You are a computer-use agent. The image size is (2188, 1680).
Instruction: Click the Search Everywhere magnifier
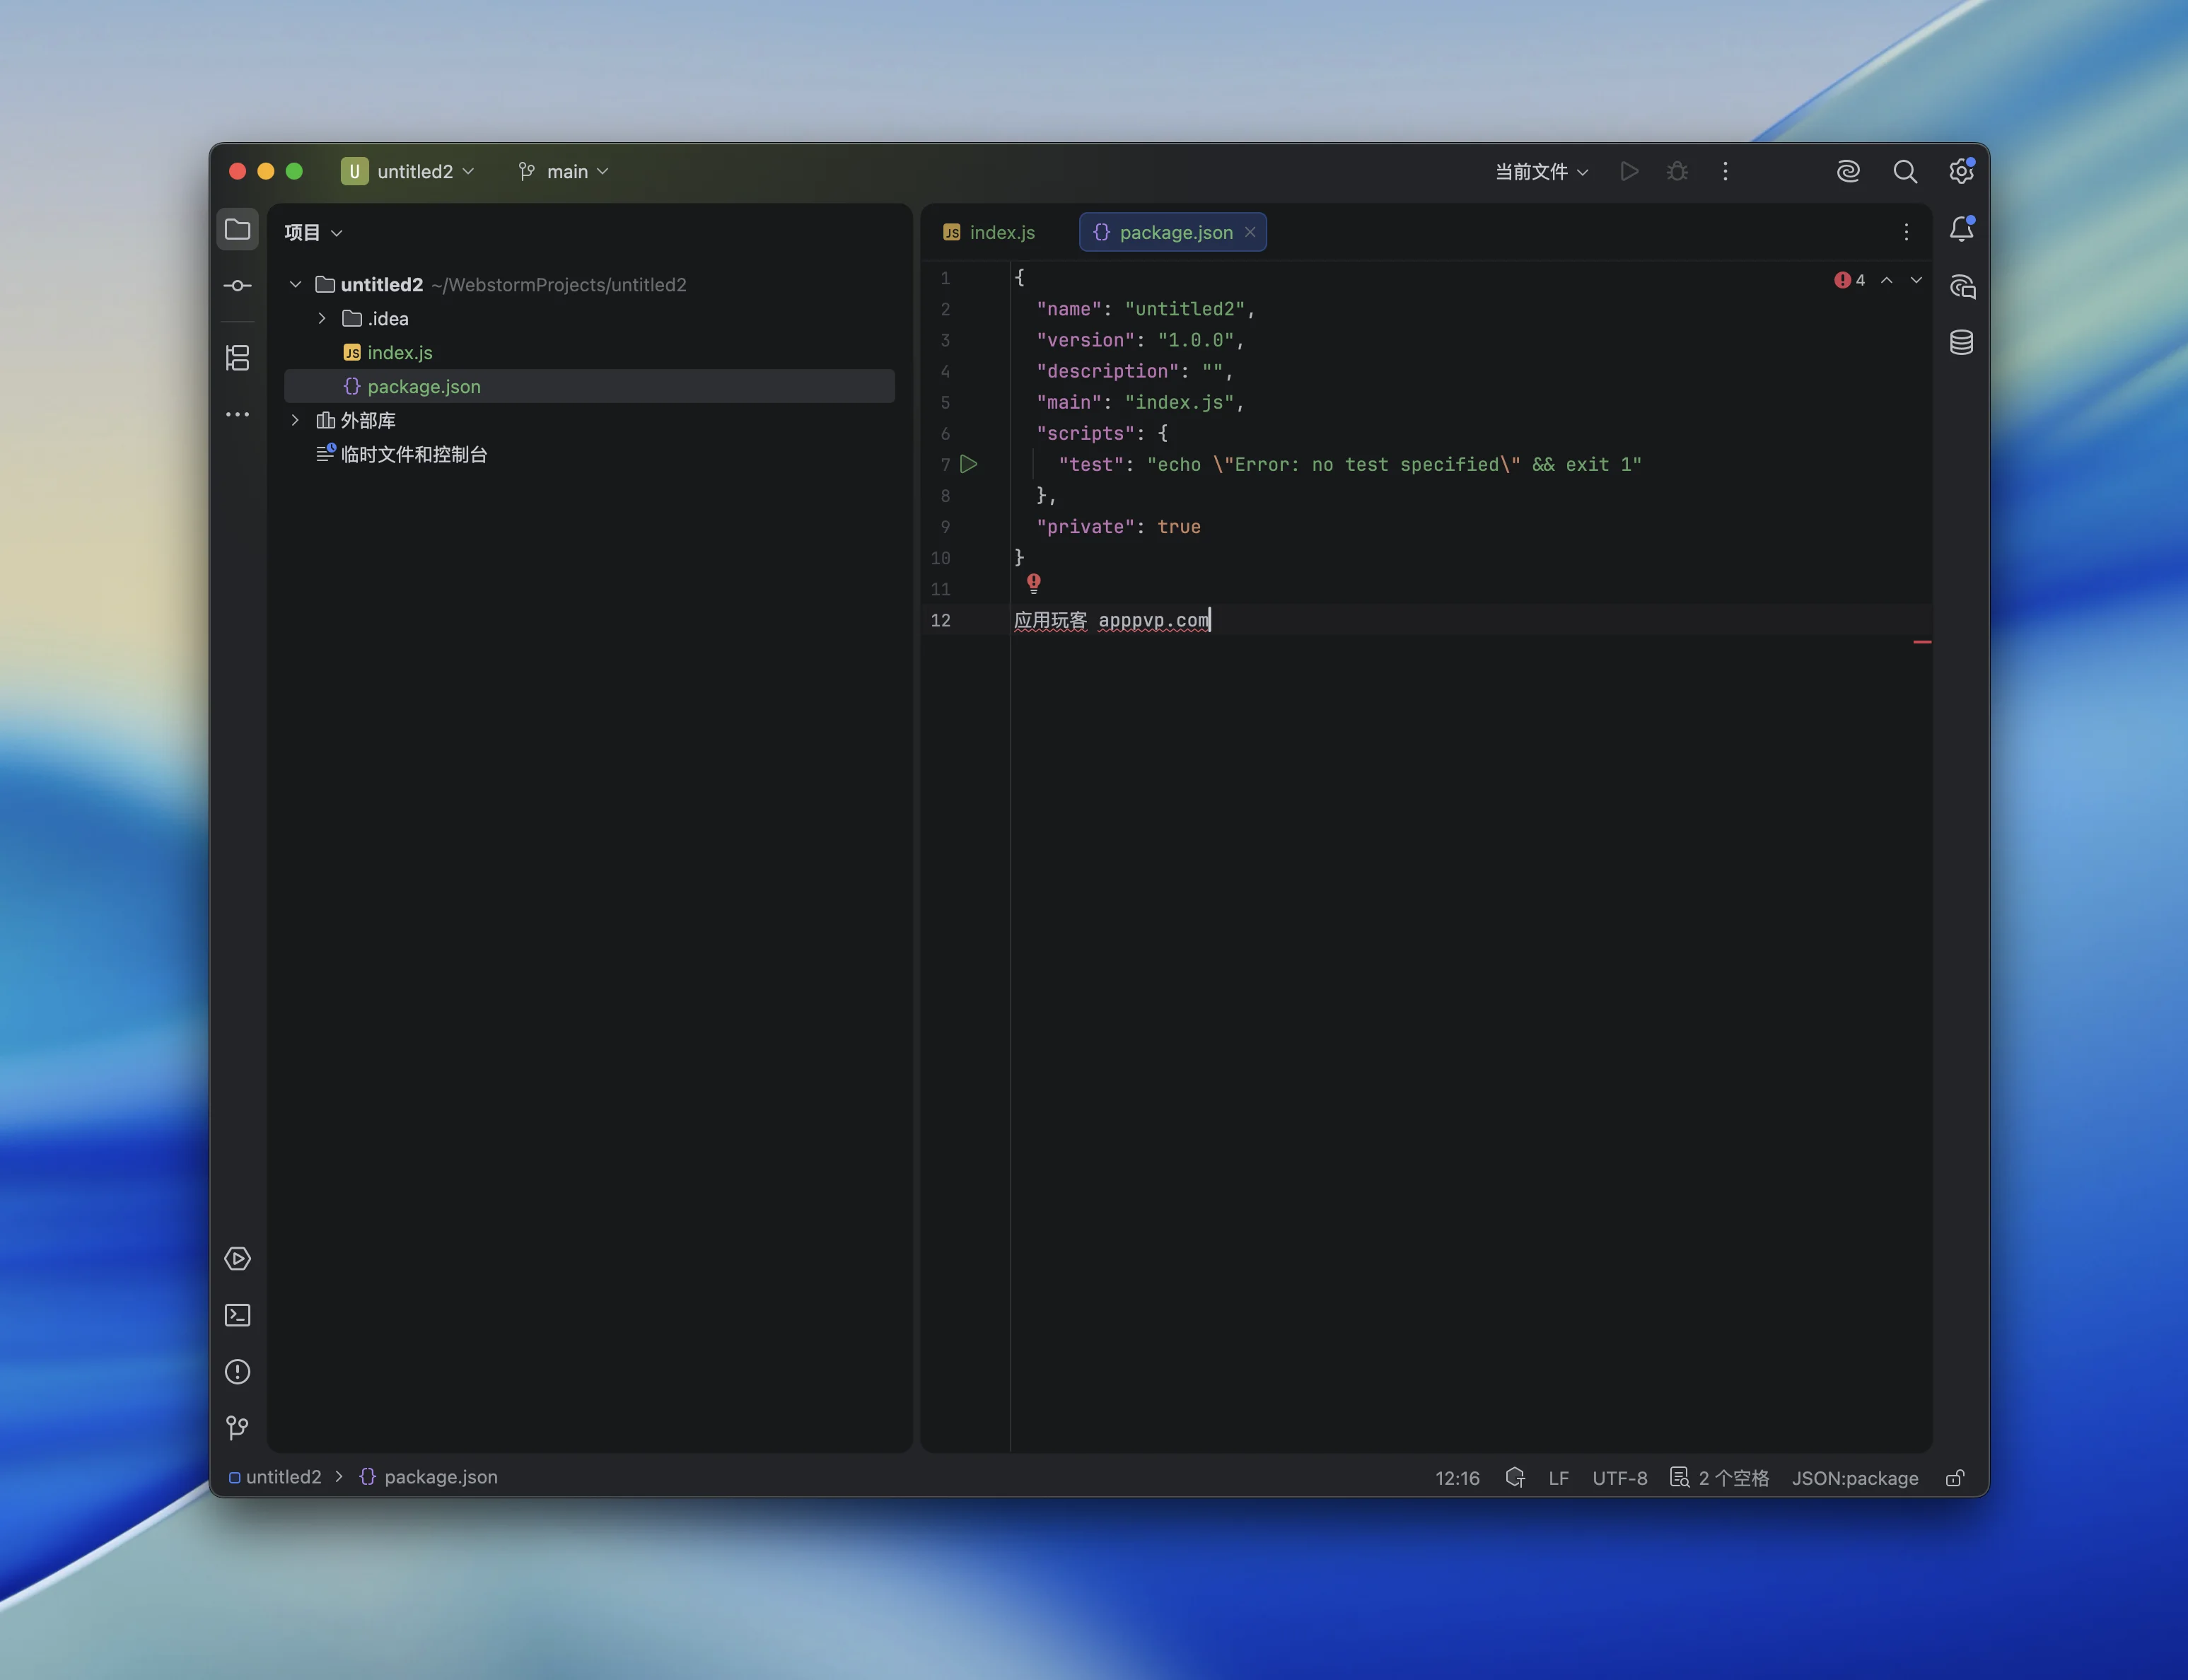1904,172
